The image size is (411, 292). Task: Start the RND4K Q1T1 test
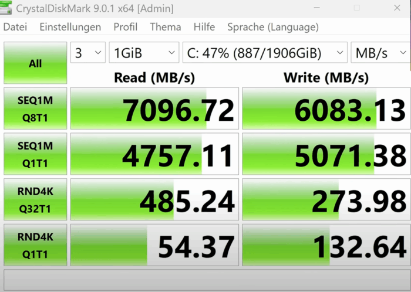pos(35,245)
